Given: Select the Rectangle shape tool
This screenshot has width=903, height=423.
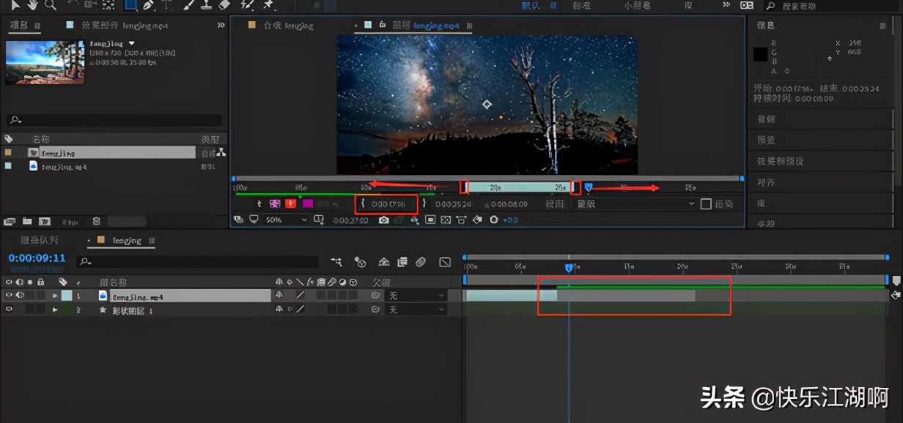Looking at the screenshot, I should click(130, 4).
